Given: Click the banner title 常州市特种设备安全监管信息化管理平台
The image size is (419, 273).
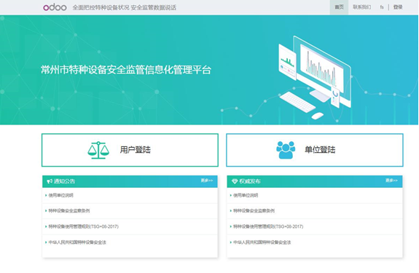Looking at the screenshot, I should tap(126, 70).
